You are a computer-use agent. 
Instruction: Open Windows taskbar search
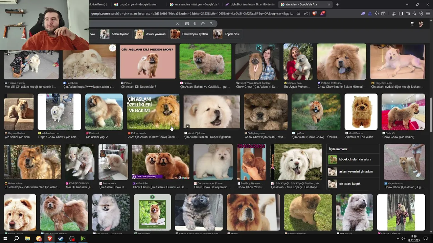16,239
